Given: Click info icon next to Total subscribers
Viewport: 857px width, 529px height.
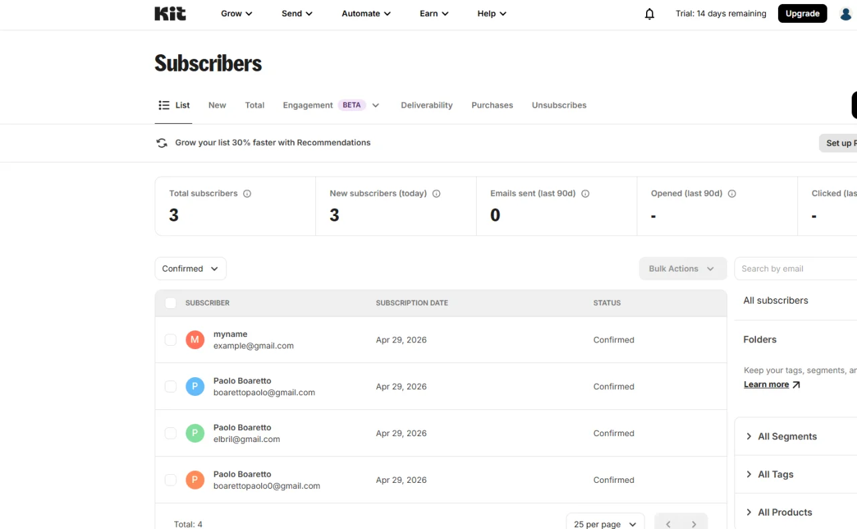Looking at the screenshot, I should tap(247, 193).
